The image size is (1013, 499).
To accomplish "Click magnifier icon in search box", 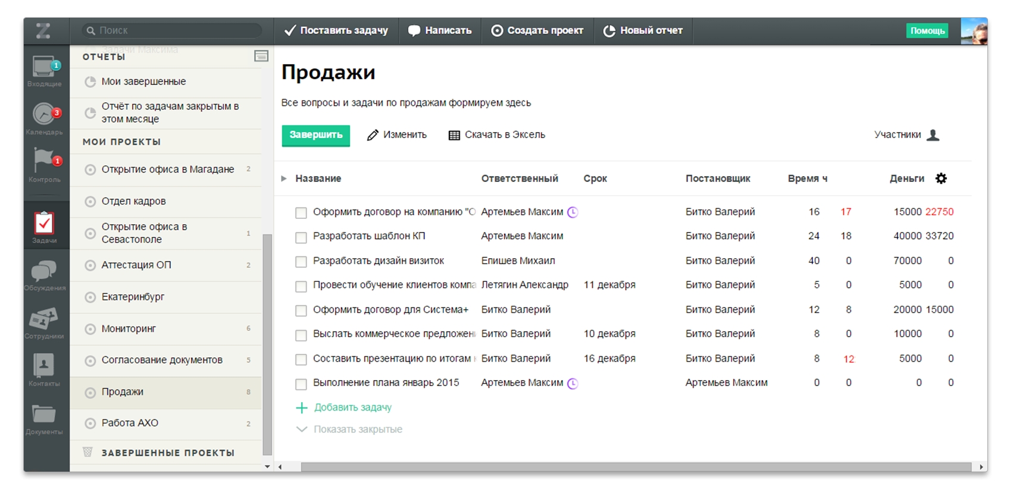I will click(90, 30).
